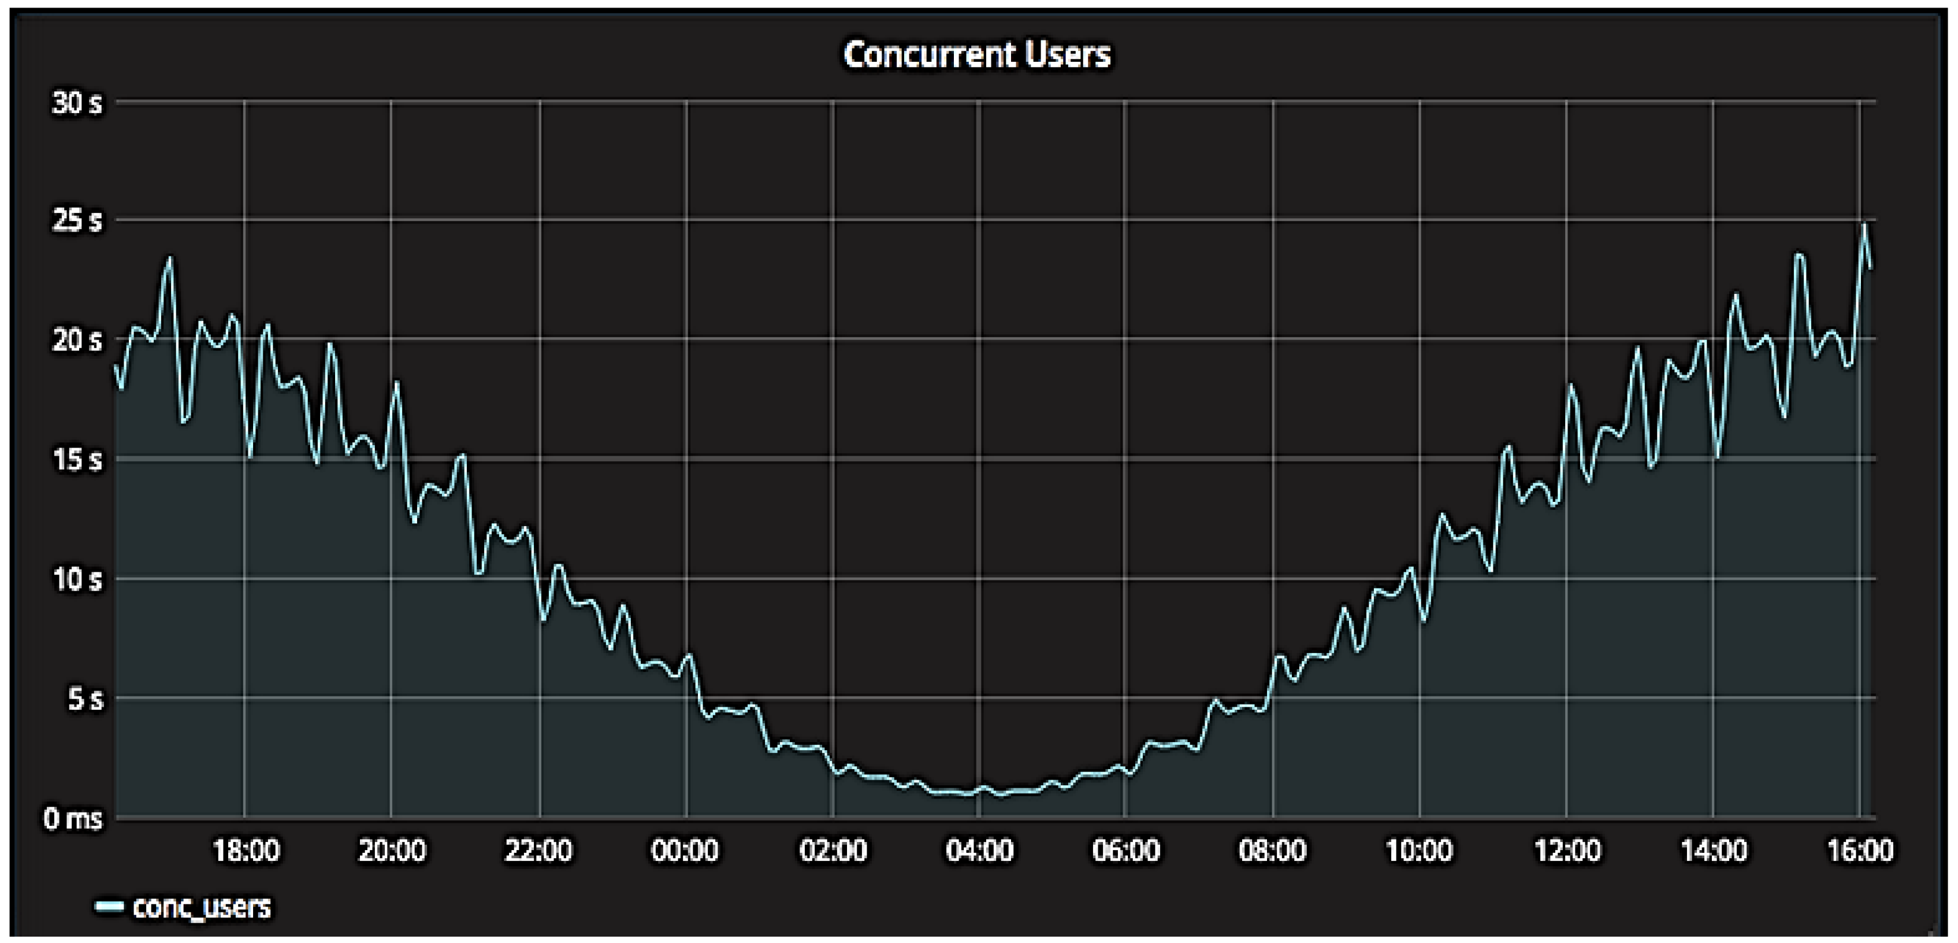Click the 18:00 time axis label

246,850
